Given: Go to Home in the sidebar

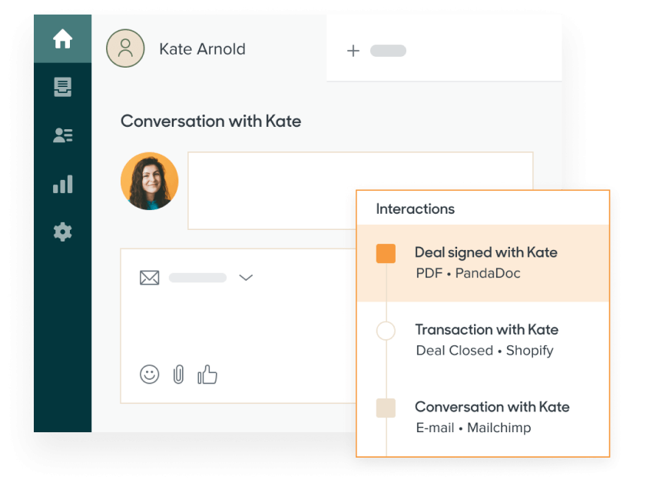Looking at the screenshot, I should pos(62,38).
